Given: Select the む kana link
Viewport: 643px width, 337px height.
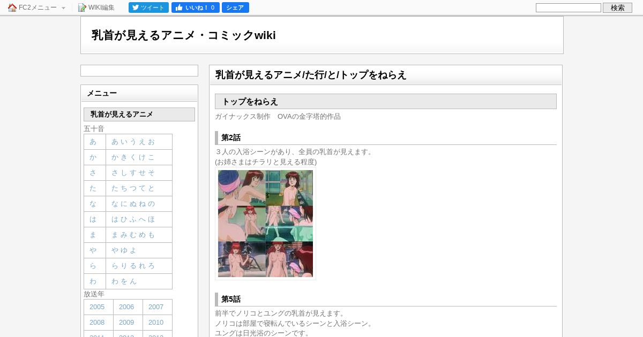Looking at the screenshot, I should click(x=133, y=235).
